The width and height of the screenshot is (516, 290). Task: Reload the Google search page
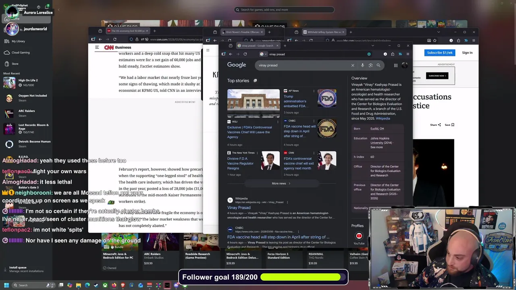tap(245, 54)
